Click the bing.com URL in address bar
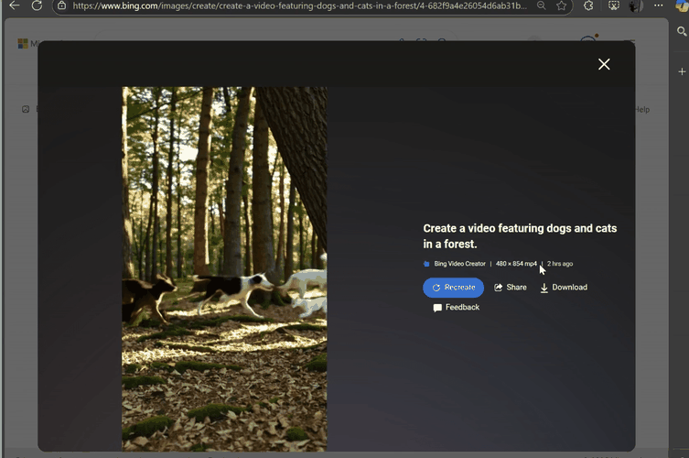This screenshot has height=458, width=689. [x=299, y=5]
